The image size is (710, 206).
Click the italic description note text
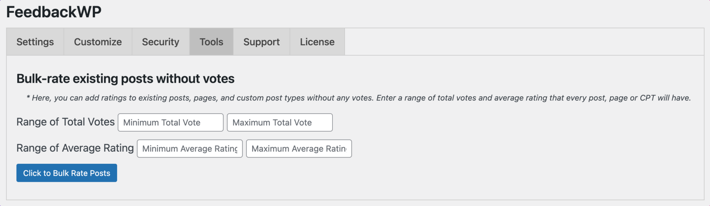tap(358, 98)
